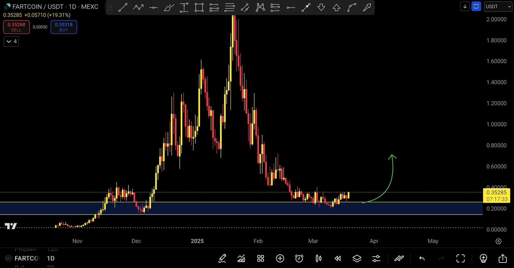Select the diagonal arrow shape tool
Viewport: 514px width, 268px height.
tap(367, 7)
